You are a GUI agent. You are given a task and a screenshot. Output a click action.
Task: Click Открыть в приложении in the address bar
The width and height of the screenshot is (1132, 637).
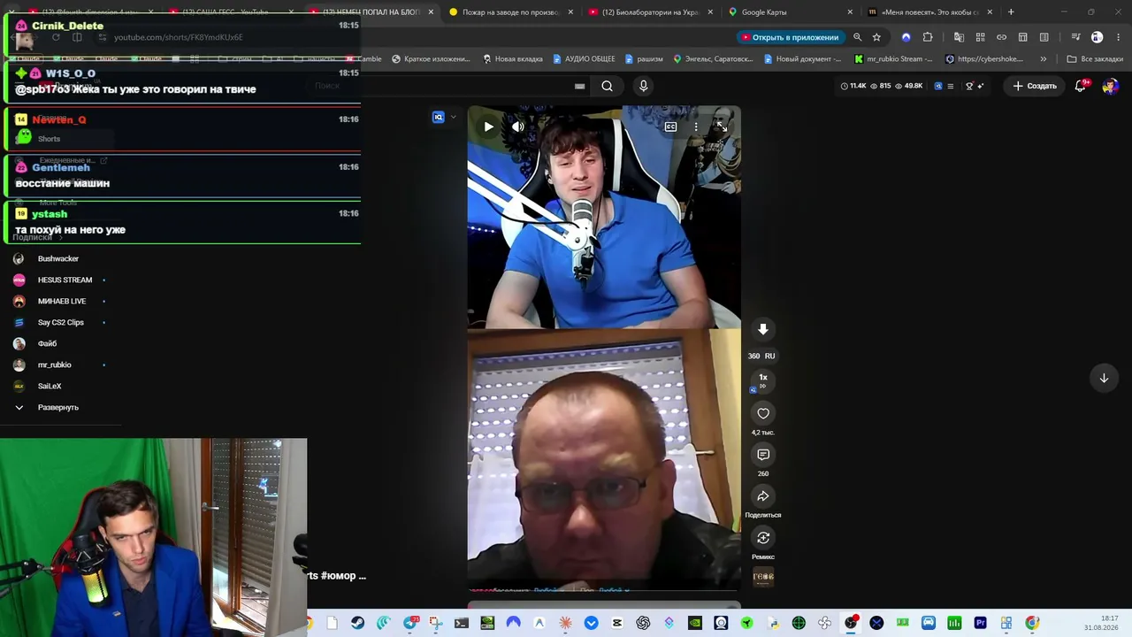[791, 37]
